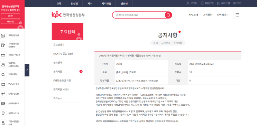
Task: Click the 고객센터 breadcrumb link
Action: tap(166, 43)
